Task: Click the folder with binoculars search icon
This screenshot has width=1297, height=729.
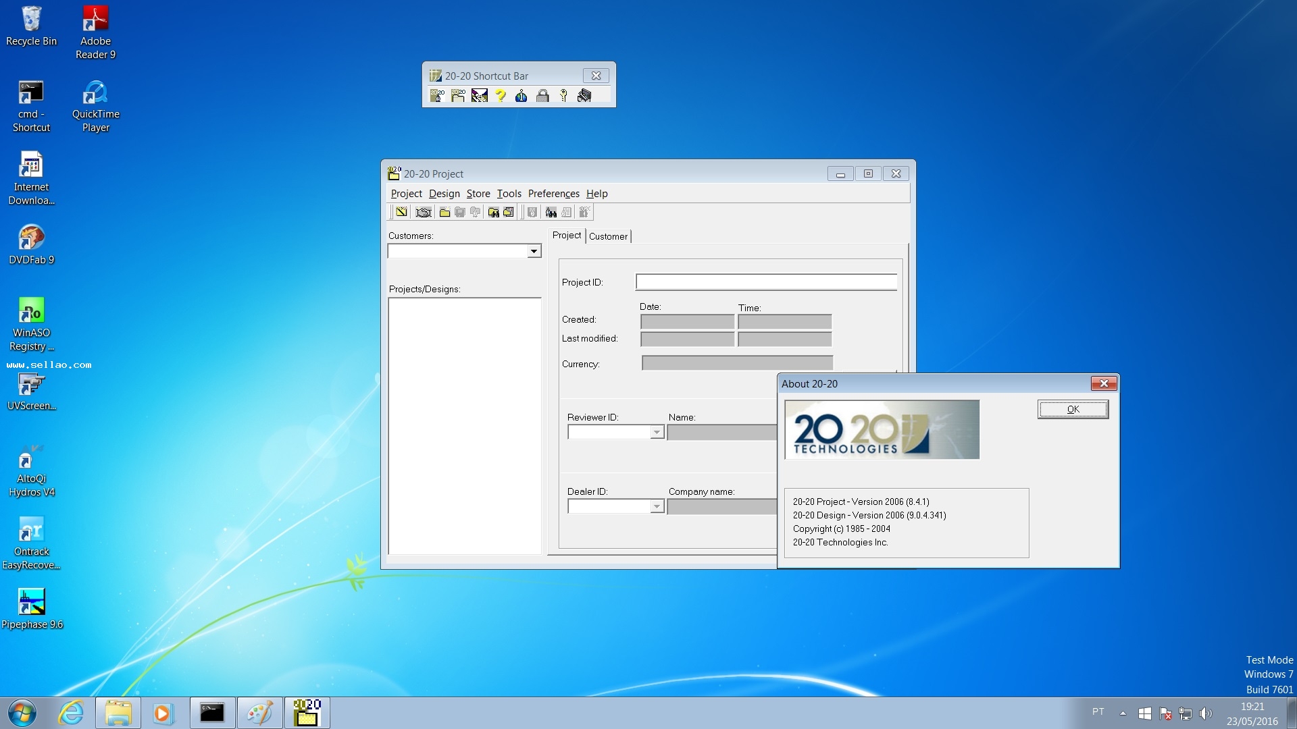Action: (494, 212)
